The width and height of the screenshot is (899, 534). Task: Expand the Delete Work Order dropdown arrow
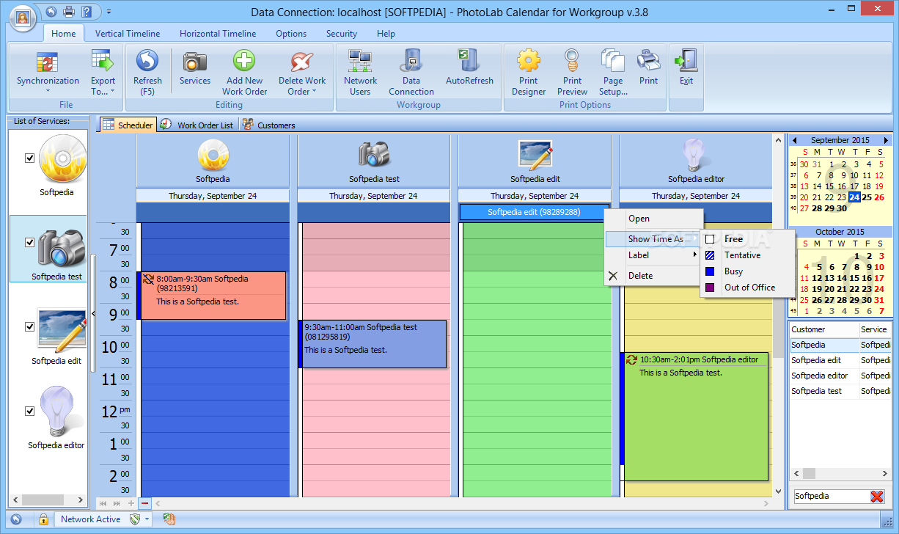point(314,92)
